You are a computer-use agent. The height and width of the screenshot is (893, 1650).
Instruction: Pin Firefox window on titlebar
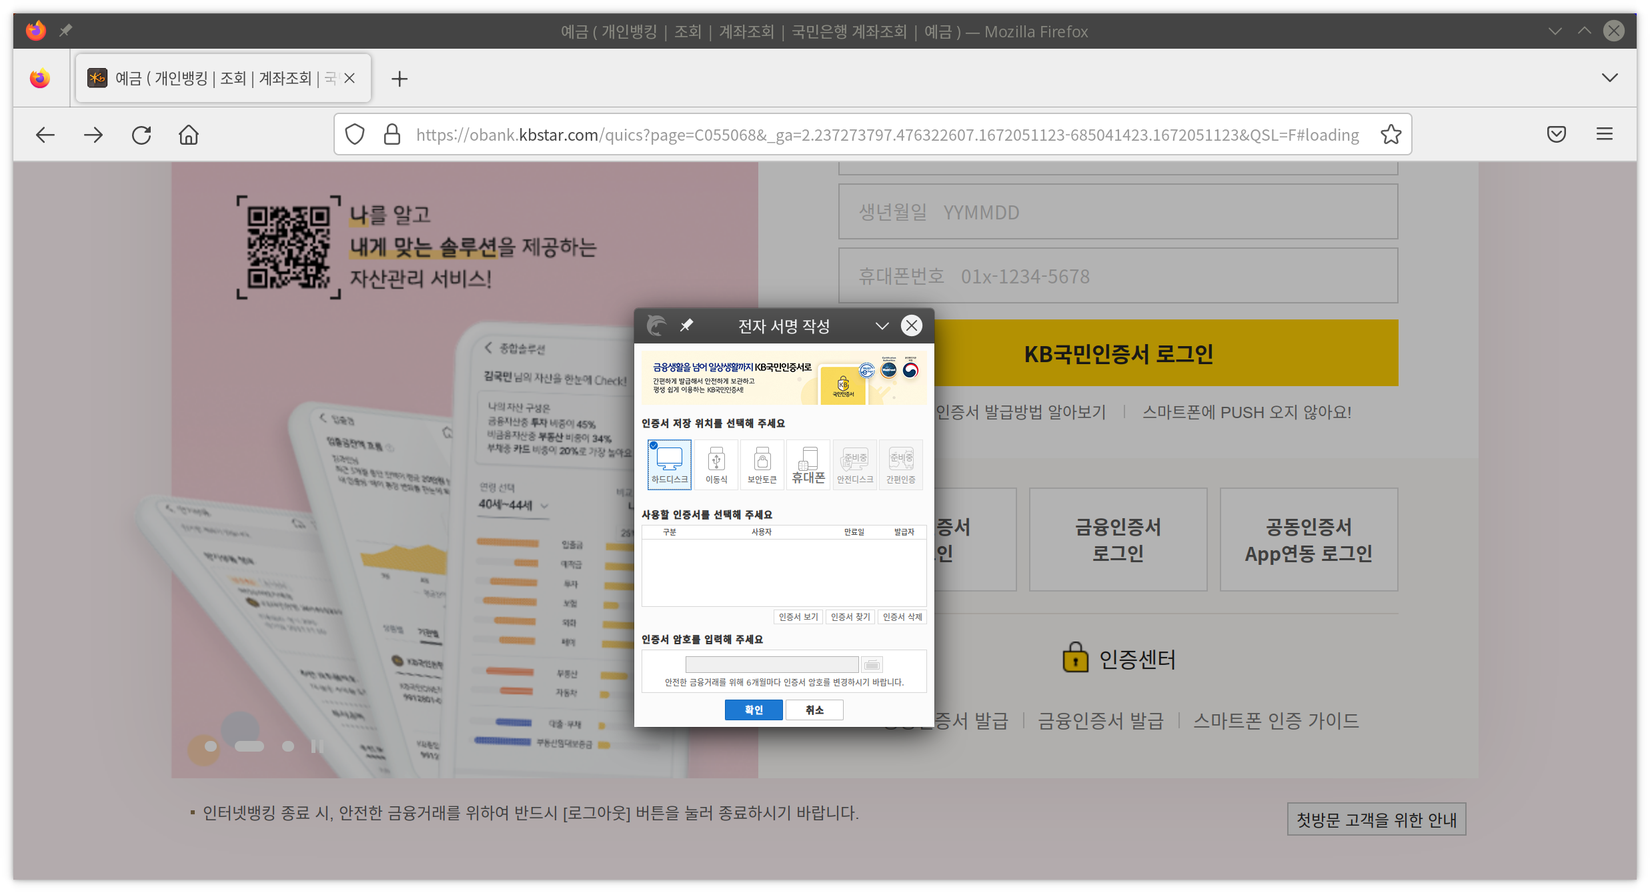coord(65,31)
